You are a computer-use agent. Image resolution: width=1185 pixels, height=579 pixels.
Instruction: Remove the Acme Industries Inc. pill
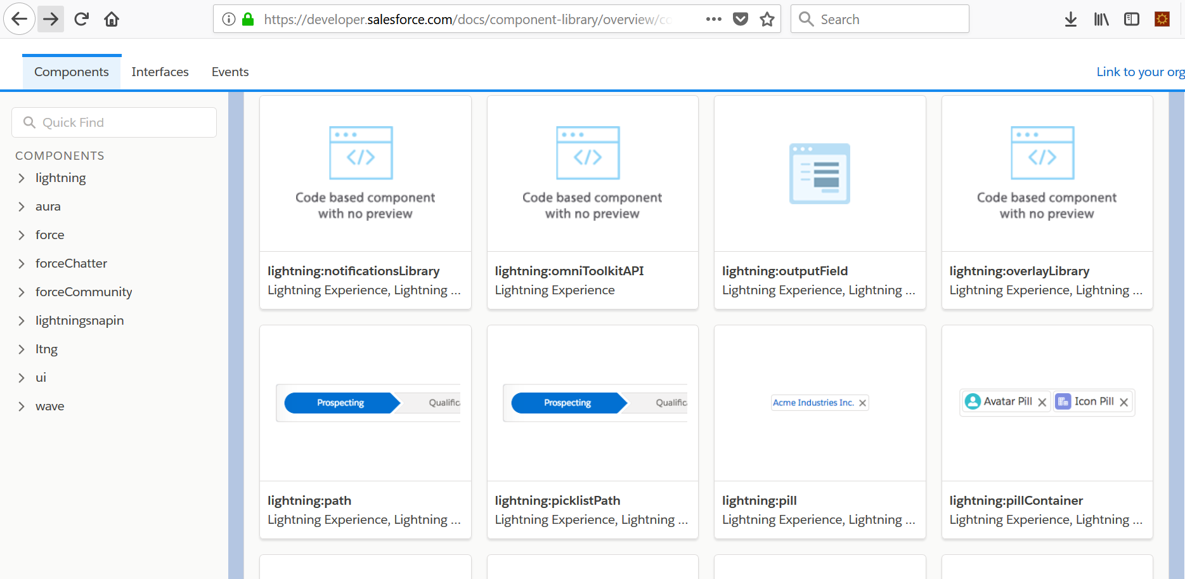point(862,403)
